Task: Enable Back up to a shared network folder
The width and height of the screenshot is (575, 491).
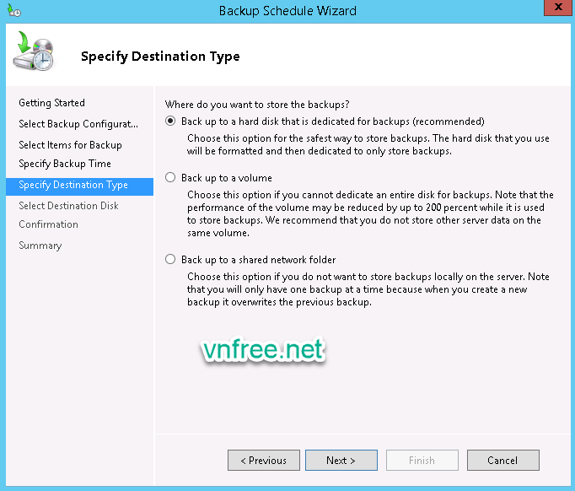Action: [171, 260]
